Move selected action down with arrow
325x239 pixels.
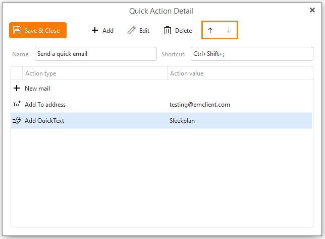tap(229, 30)
